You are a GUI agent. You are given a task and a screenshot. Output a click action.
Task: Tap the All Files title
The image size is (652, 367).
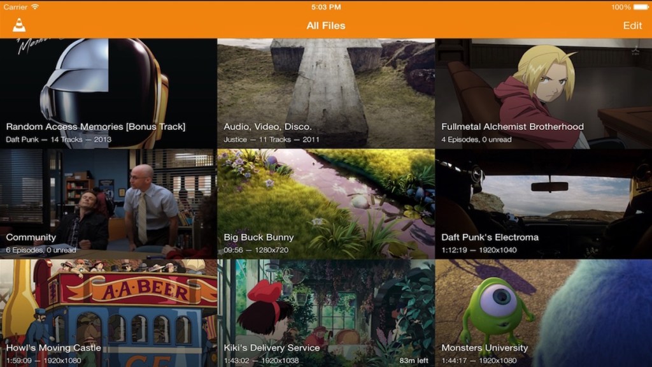326,25
